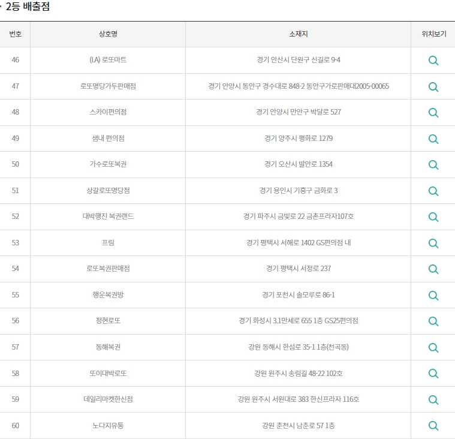Select store name (LA) 로또마트
This screenshot has height=439, width=455.
tap(108, 60)
